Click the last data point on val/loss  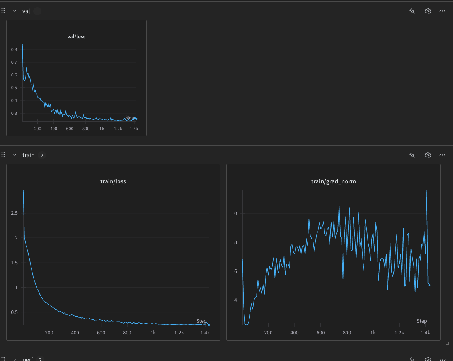[136, 119]
